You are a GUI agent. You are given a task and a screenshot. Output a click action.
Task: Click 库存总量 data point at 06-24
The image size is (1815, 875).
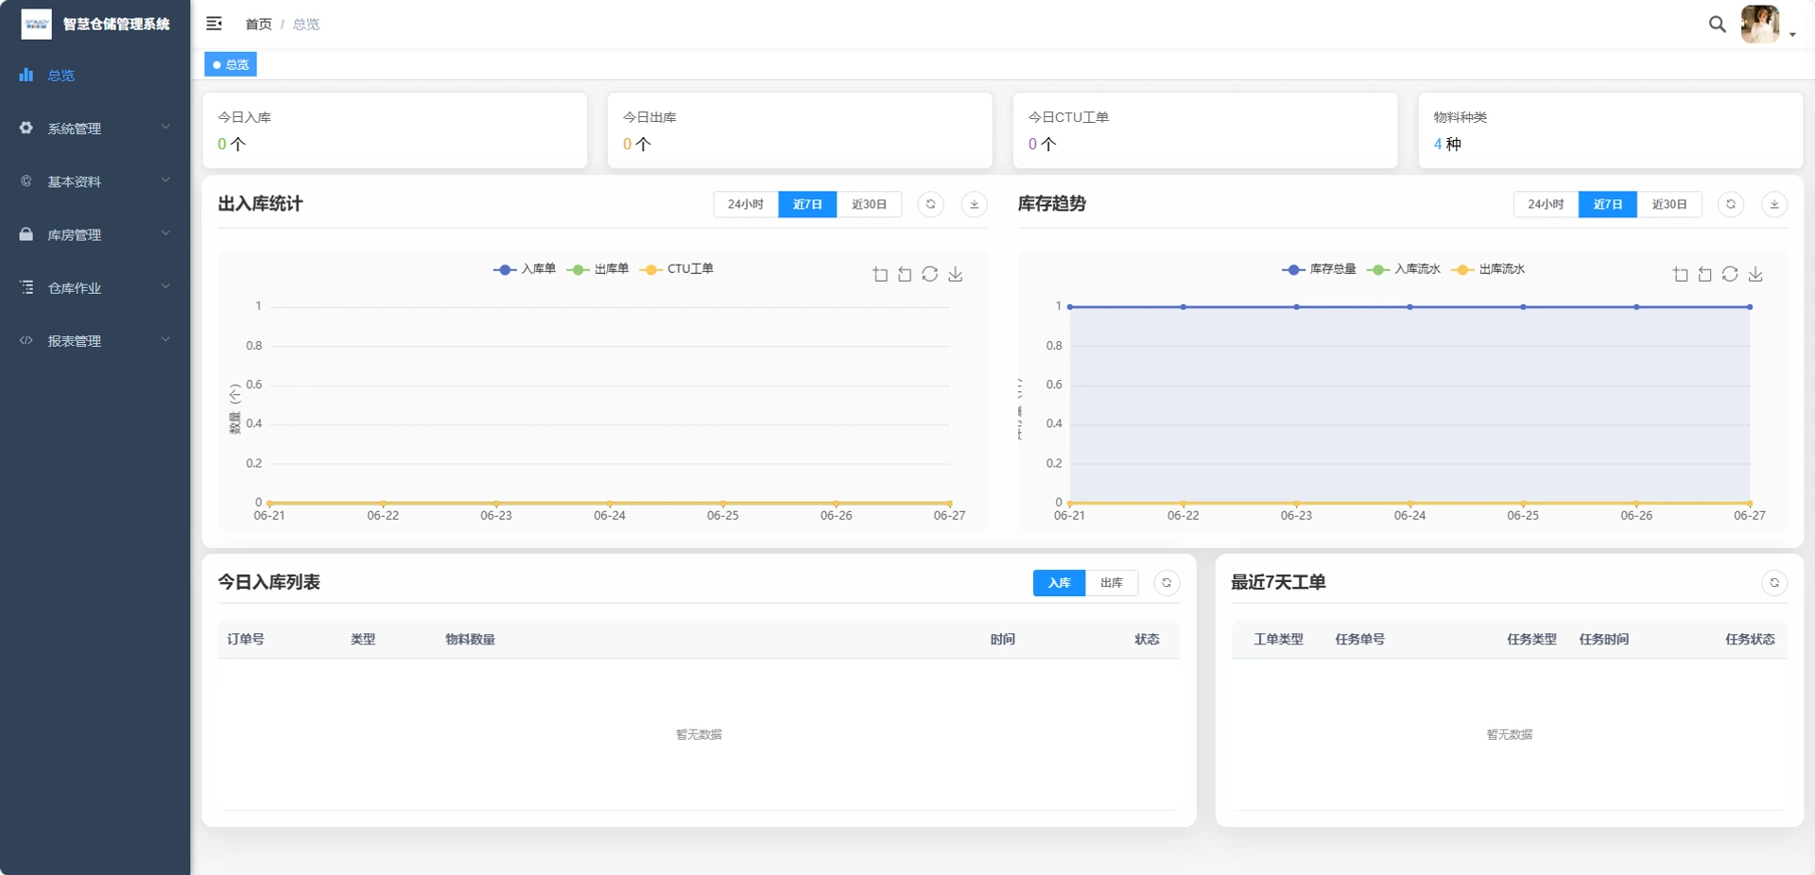pos(1409,307)
